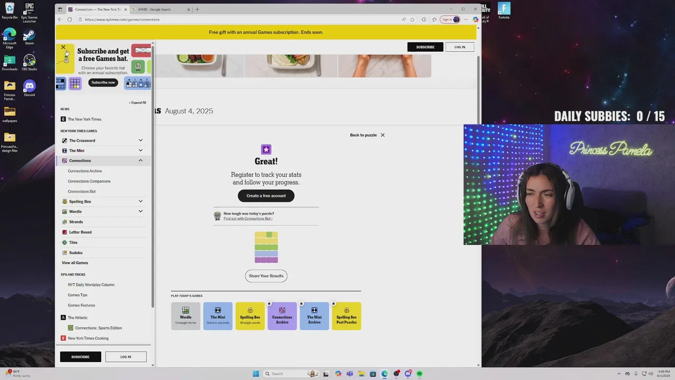Refresh the page with reload icon
675x380 pixels.
coord(69,20)
